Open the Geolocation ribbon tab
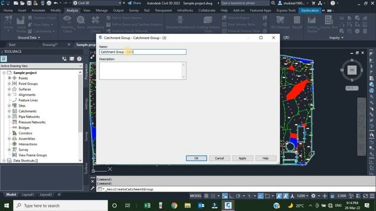 coord(310,11)
